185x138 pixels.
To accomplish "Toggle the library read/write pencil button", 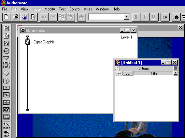I will point(117,68).
